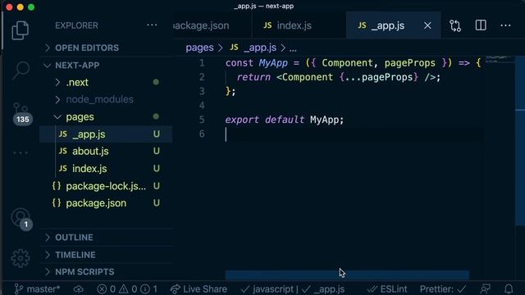Click the ESLint status item

pyautogui.click(x=387, y=289)
